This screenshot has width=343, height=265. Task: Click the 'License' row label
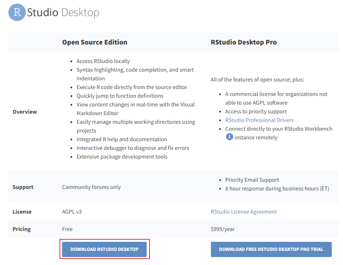[22, 212]
